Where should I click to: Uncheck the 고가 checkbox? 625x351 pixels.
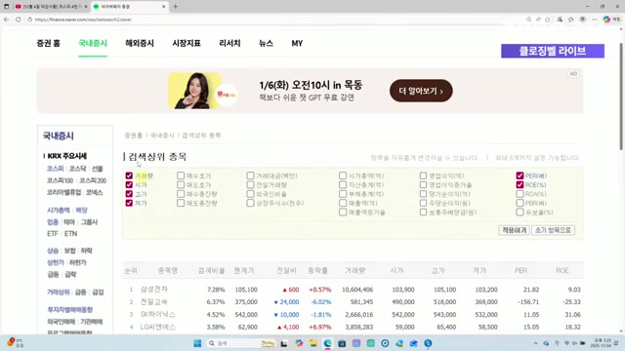[x=129, y=194]
